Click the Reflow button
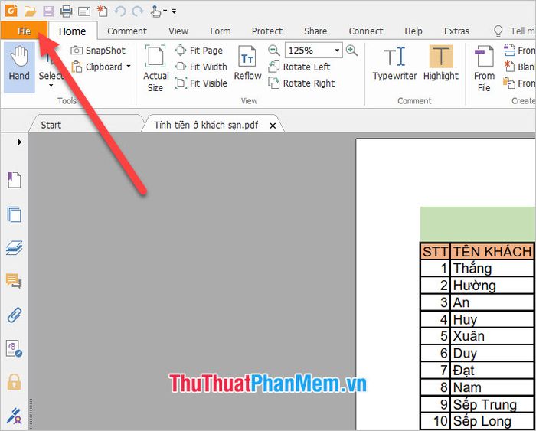 point(247,63)
